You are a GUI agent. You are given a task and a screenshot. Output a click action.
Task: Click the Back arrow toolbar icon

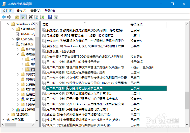click(x=4, y=17)
